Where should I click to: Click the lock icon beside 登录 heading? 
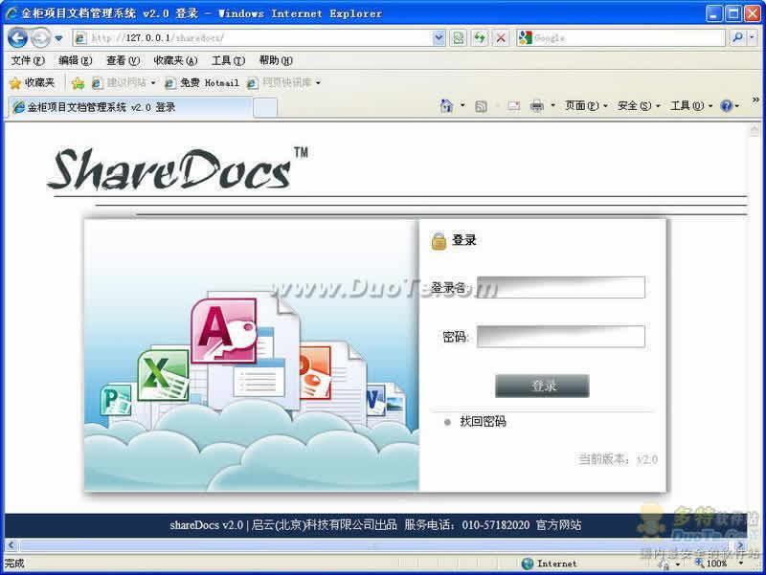pos(439,241)
